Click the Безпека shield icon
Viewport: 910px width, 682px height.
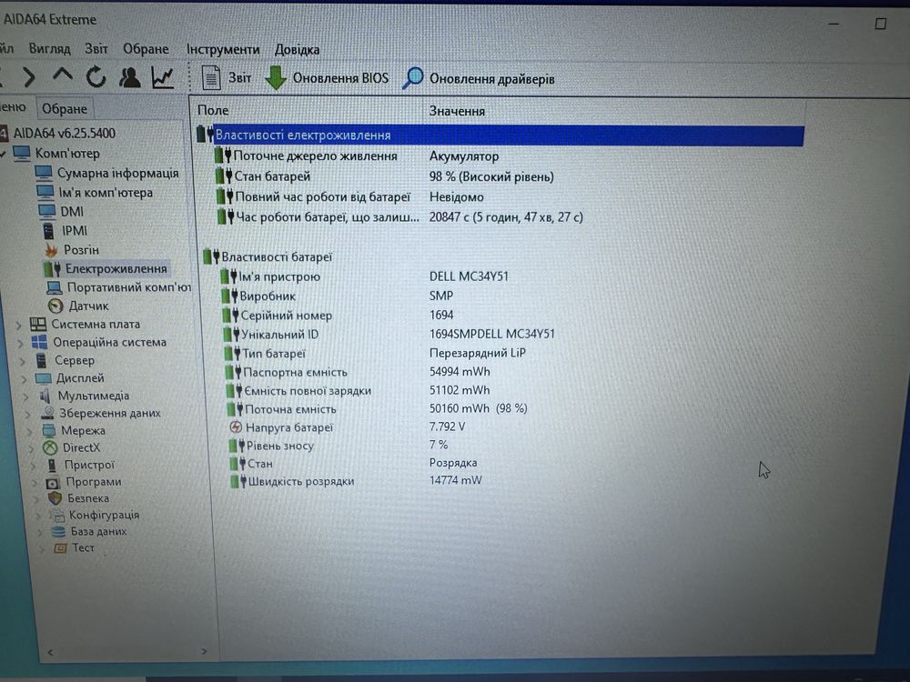[x=55, y=498]
